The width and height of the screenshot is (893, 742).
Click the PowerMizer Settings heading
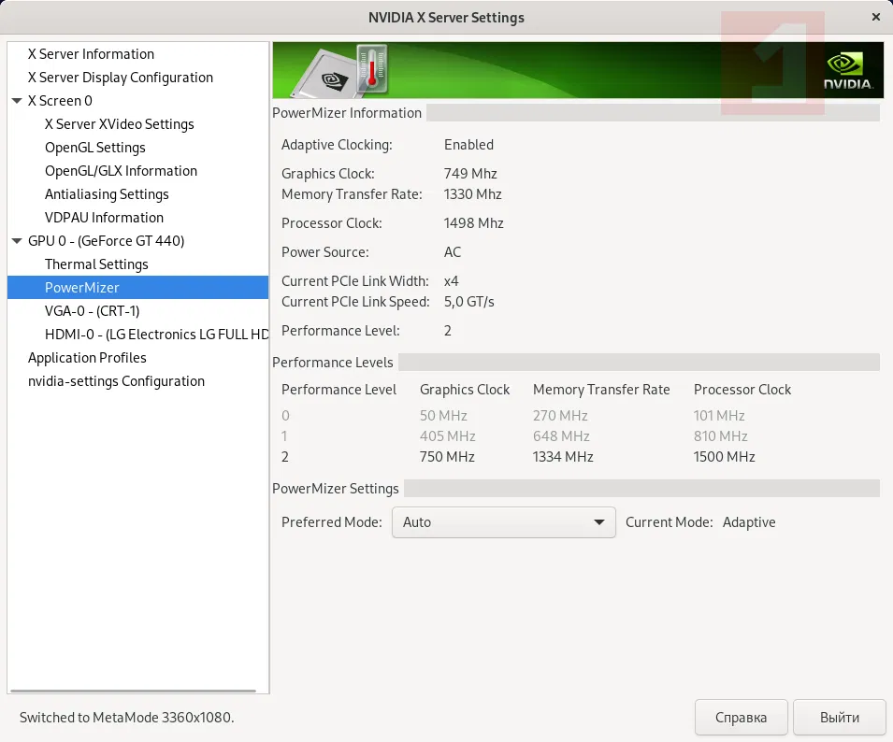(x=336, y=488)
